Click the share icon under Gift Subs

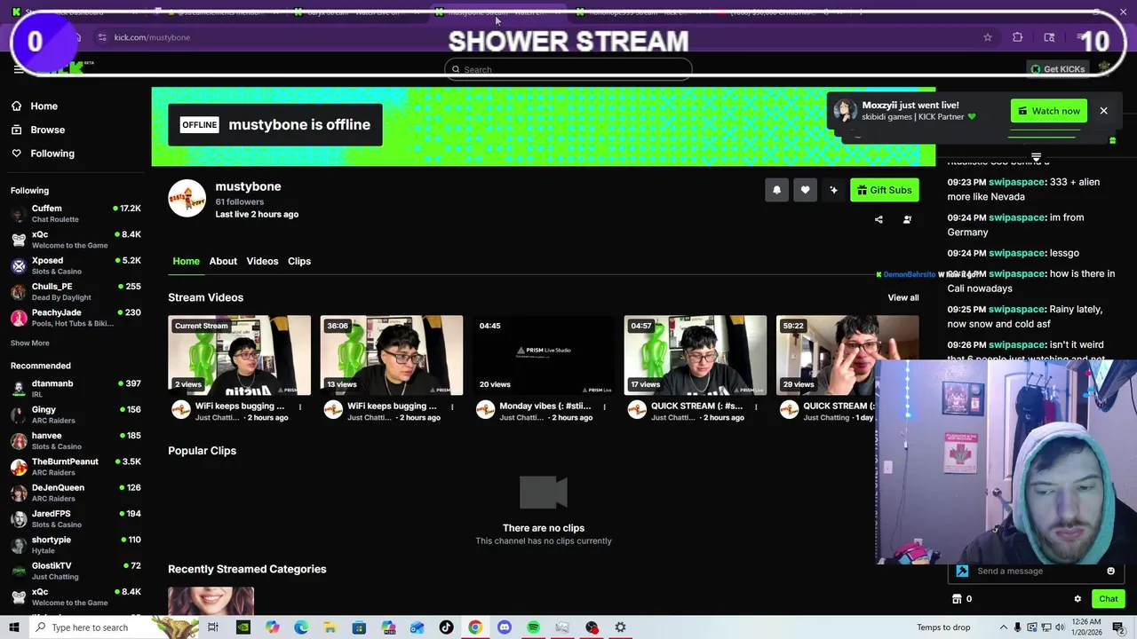pyautogui.click(x=879, y=219)
